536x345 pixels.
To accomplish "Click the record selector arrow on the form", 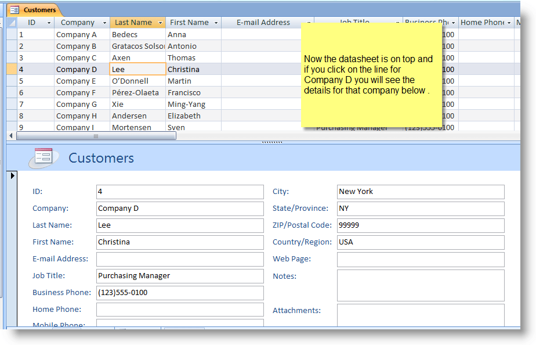I will (12, 175).
